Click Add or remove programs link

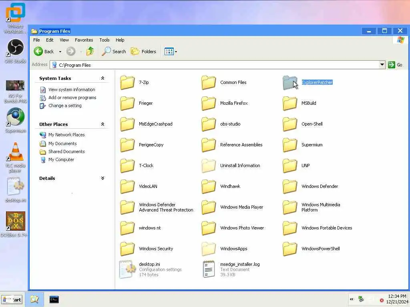click(72, 98)
